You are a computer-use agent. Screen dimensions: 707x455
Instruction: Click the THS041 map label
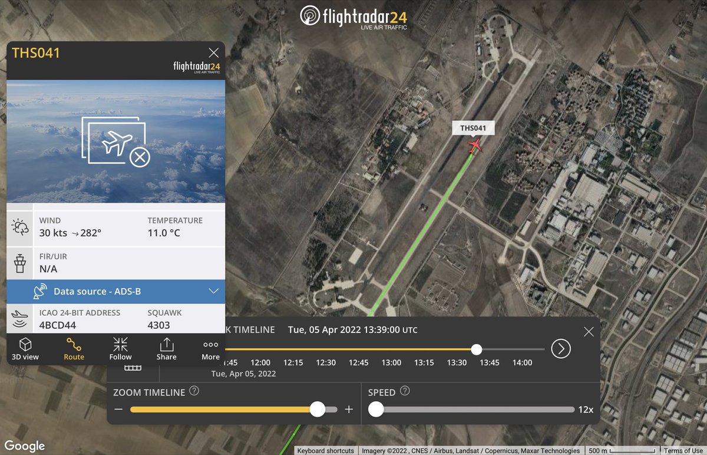click(473, 128)
